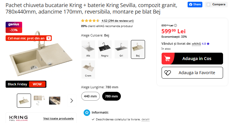Open Vezi toate produsele link
This screenshot has height=123, width=239.
click(58, 118)
